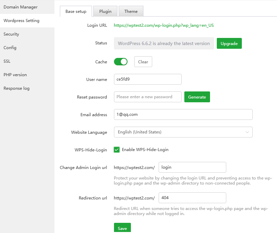Uncheck Enable WPS-Hide-Login checkbox
The height and width of the screenshot is (233, 277).
(117, 150)
